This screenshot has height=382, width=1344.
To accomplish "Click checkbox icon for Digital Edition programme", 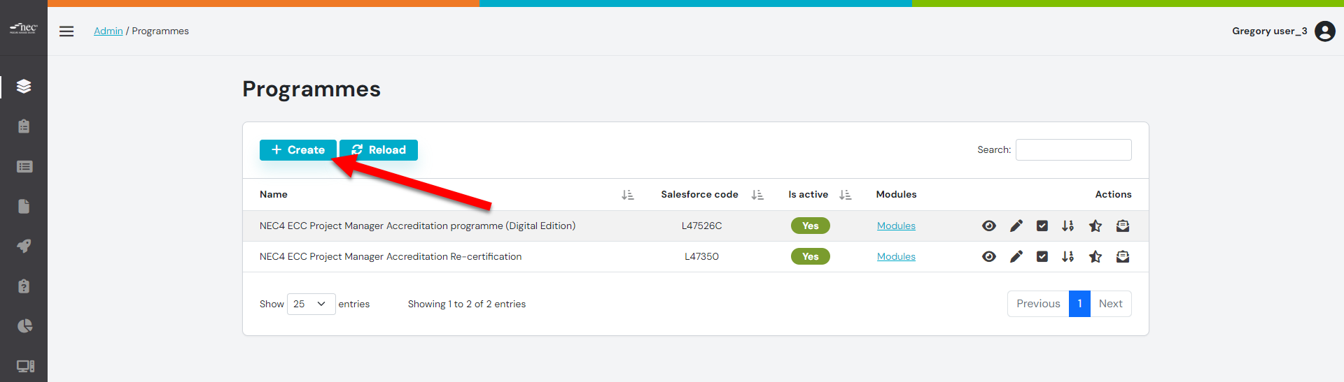I will point(1042,226).
